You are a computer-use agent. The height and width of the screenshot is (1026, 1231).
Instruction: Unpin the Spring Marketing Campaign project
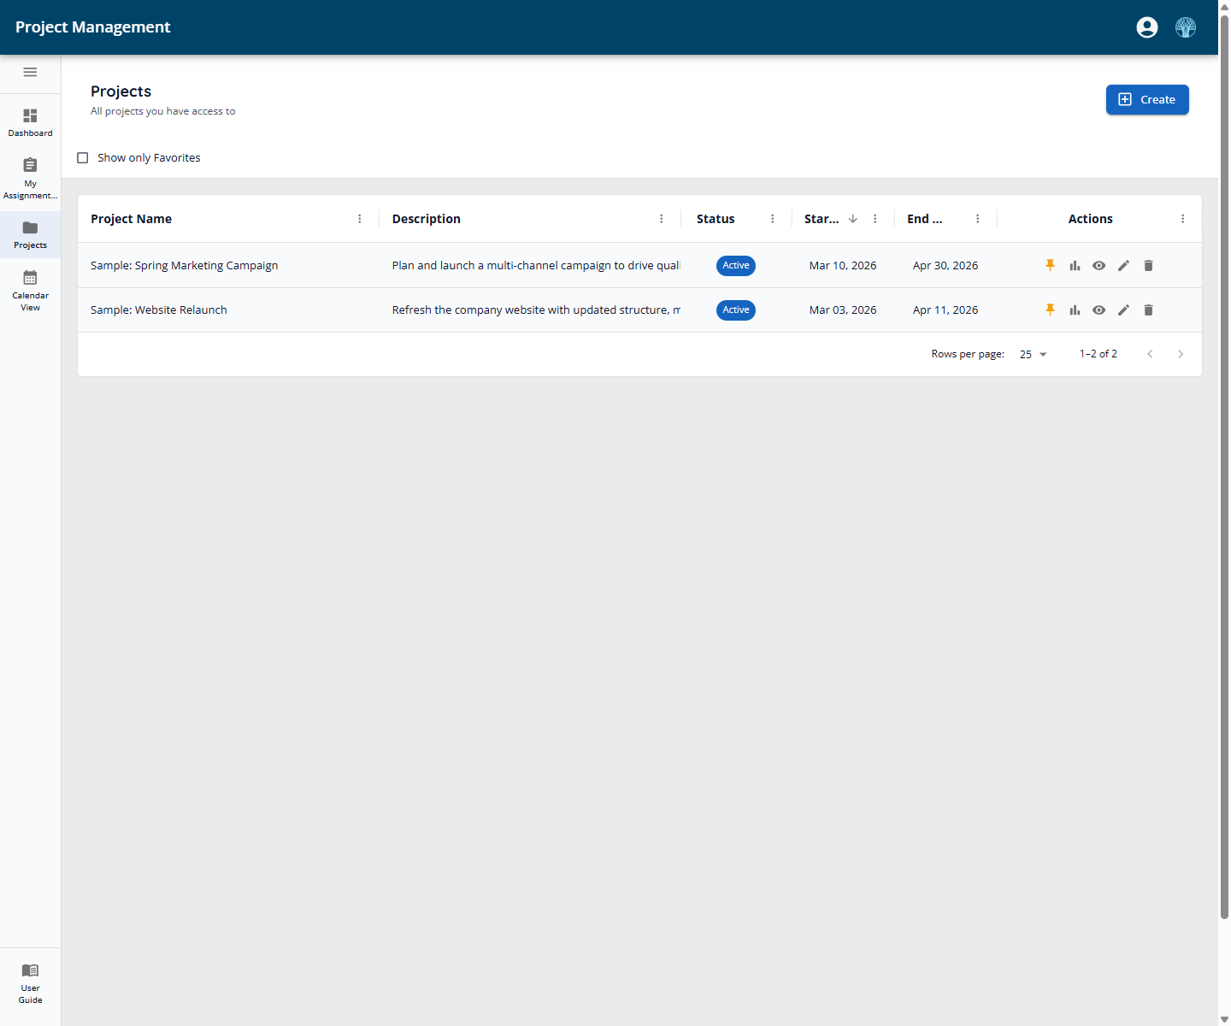[1050, 266]
